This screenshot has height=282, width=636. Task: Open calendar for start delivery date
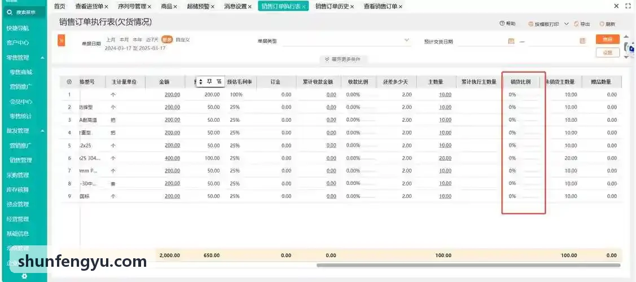coord(511,41)
